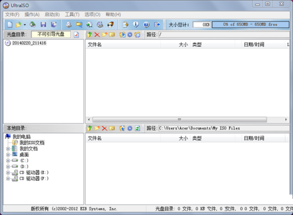This screenshot has height=215, width=293.
Task: Expand the 我的文档 tree node
Action: click(8, 149)
